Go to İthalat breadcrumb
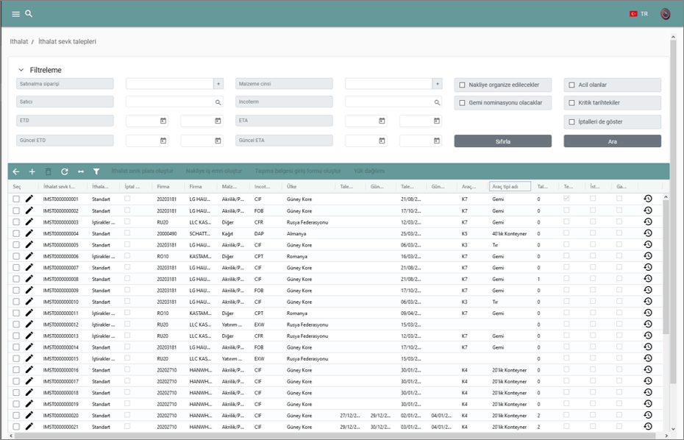 click(x=19, y=42)
